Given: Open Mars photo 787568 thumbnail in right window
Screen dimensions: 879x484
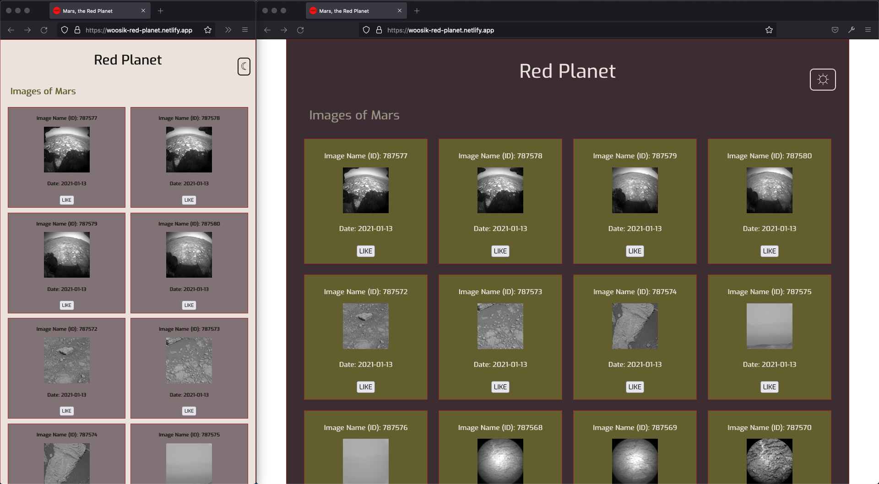Looking at the screenshot, I should [500, 461].
